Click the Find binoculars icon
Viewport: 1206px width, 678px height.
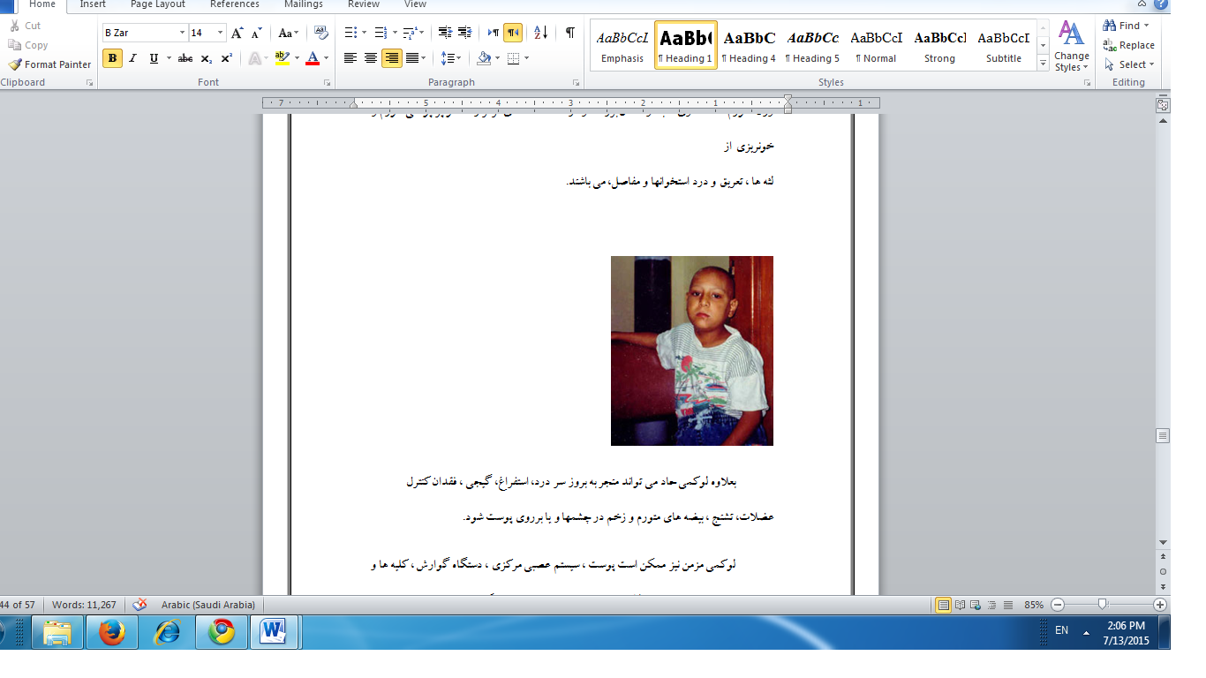pyautogui.click(x=1110, y=26)
